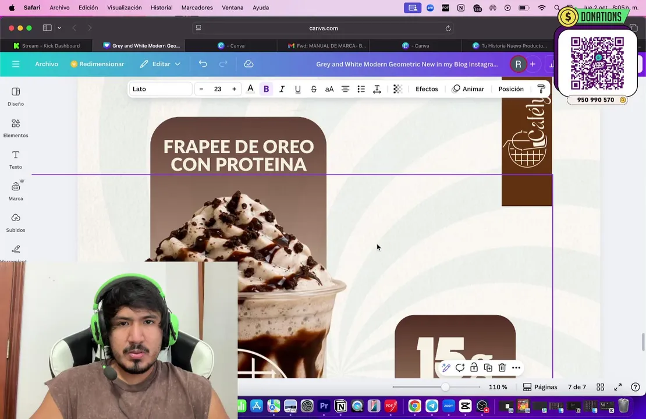Click the magic write pencil icon
The image size is (646, 419).
click(x=446, y=368)
